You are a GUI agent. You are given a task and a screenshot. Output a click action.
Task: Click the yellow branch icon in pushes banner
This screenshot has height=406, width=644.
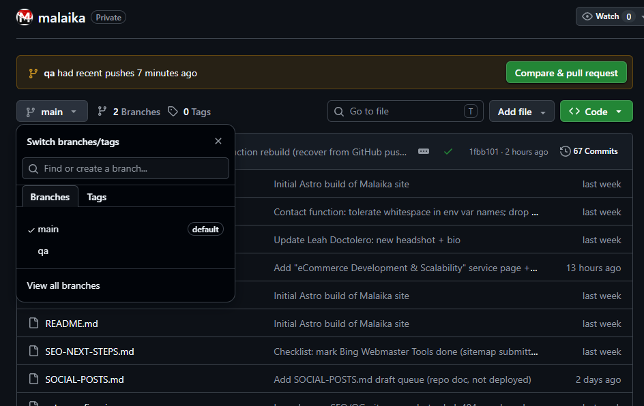(33, 74)
